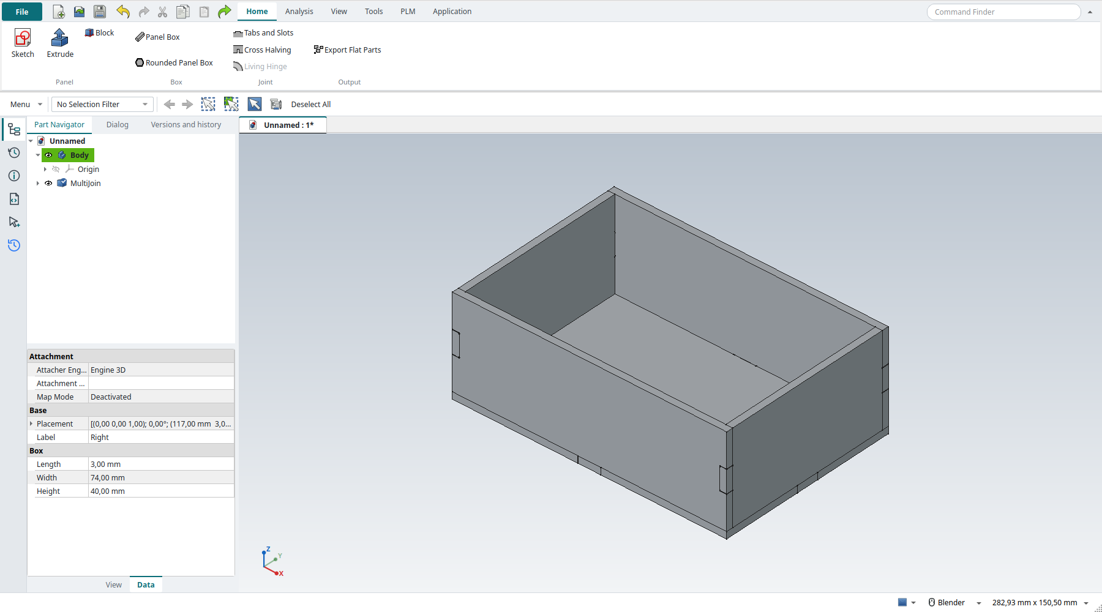Click the Width value 74,00 mm
Screen dimensions: 1102x612
click(161, 478)
